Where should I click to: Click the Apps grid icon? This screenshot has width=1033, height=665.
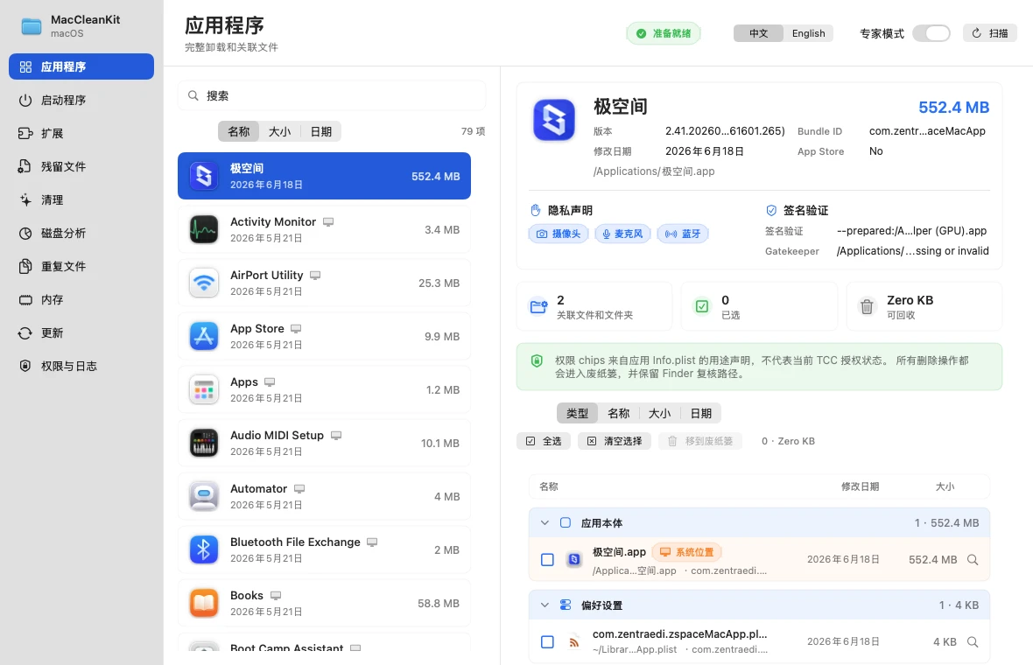pos(204,389)
